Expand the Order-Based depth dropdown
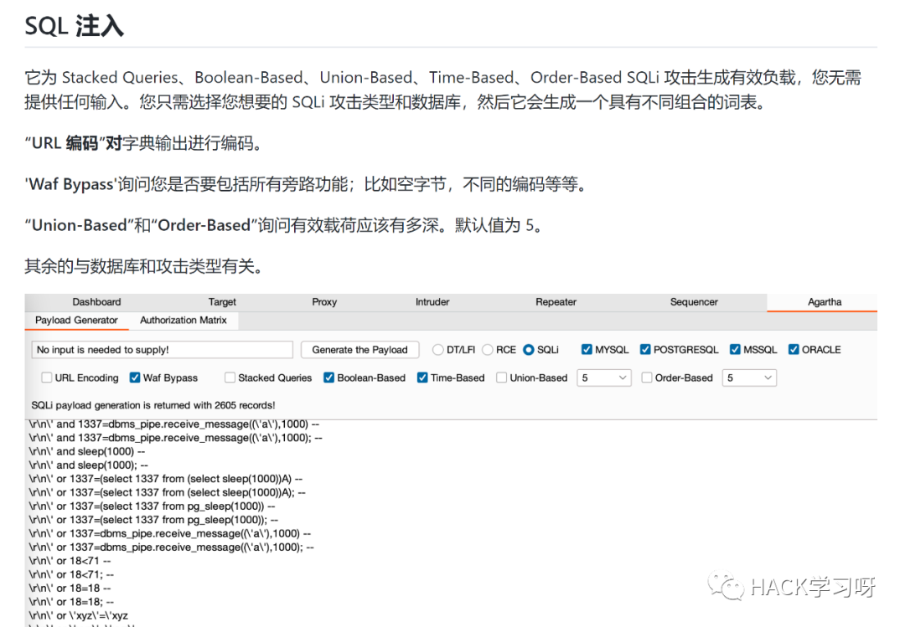The image size is (905, 627). click(x=749, y=378)
